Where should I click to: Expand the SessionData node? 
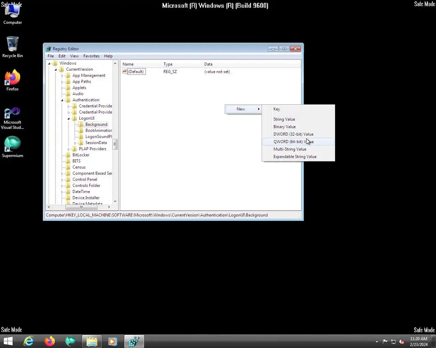[75, 143]
